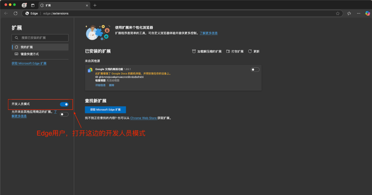The width and height of the screenshot is (372, 195).
Task: Open the tab actions menu icon
Action: 33,5
